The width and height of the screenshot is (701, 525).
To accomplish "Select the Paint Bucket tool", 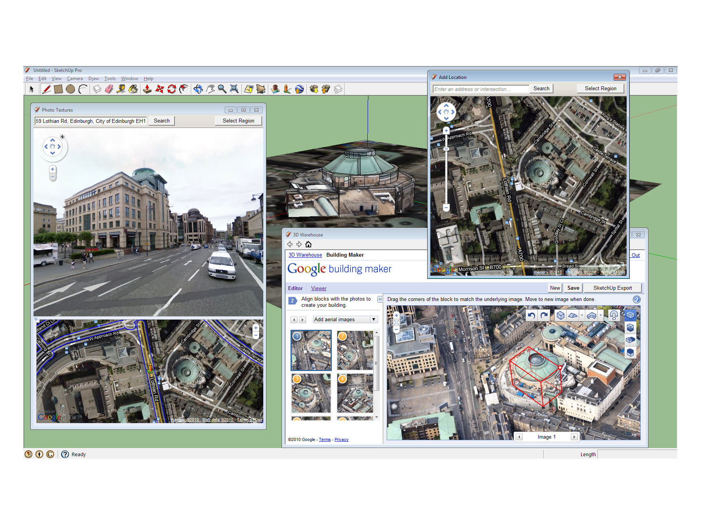I will (133, 89).
